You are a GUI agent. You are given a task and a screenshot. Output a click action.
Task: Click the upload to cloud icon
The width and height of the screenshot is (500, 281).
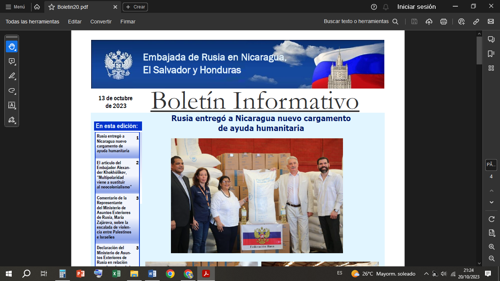point(429,22)
